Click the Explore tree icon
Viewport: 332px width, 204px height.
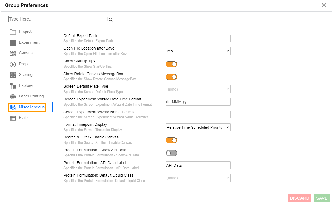click(13, 86)
